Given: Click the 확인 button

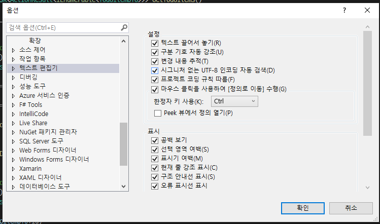Looking at the screenshot, I should (x=302, y=208).
